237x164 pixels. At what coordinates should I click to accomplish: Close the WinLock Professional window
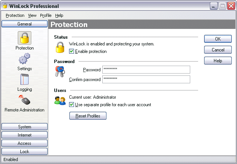231,6
